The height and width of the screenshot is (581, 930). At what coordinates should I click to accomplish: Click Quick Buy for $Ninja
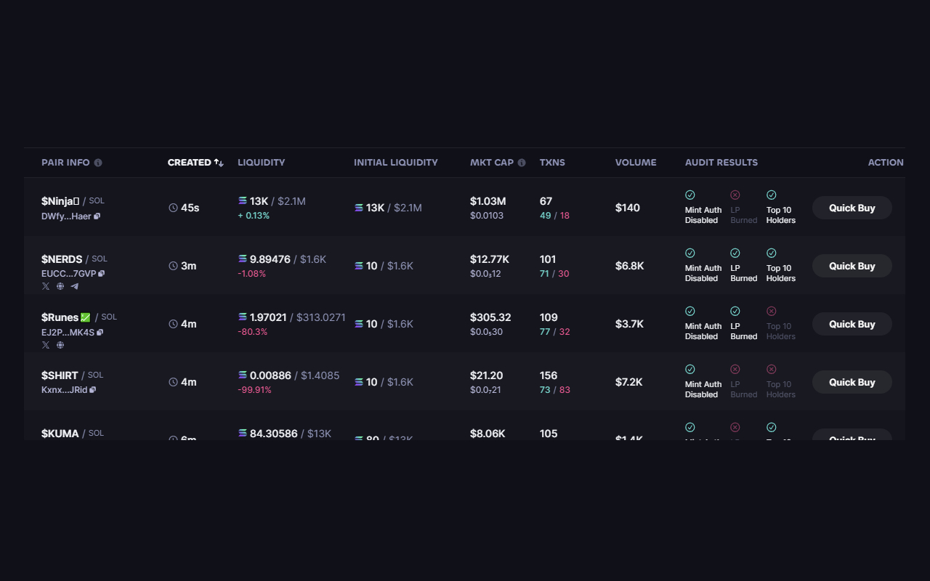tap(852, 208)
